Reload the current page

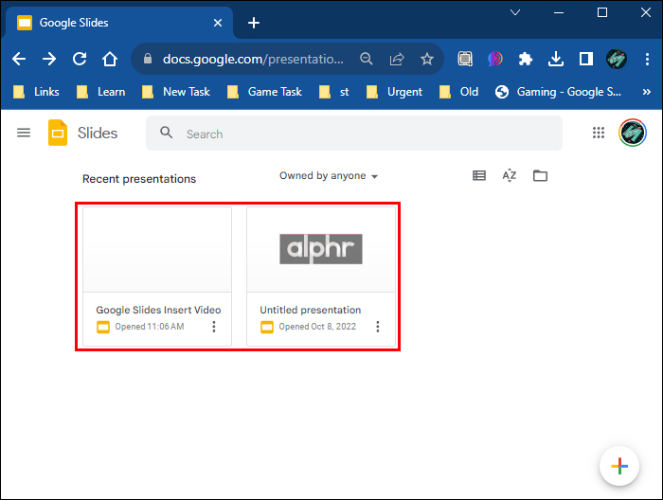tap(80, 59)
